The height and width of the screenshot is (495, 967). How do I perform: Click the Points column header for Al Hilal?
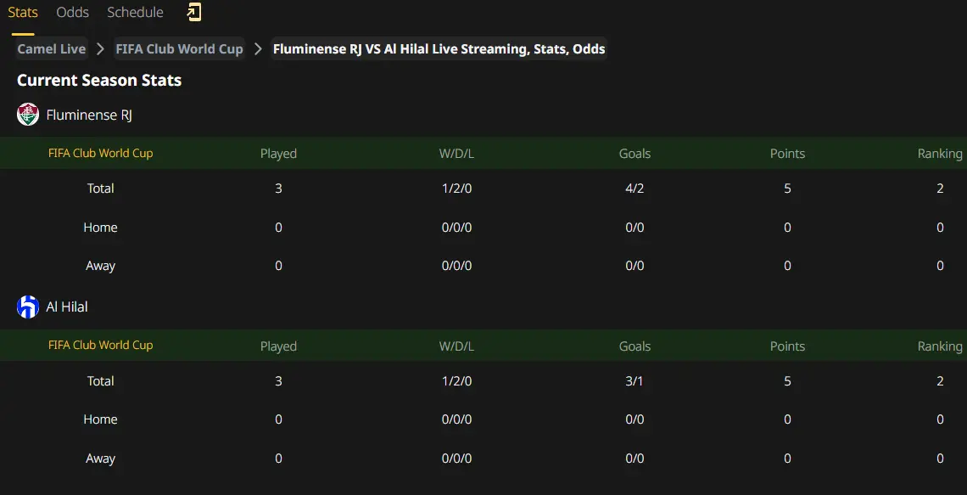(x=787, y=346)
